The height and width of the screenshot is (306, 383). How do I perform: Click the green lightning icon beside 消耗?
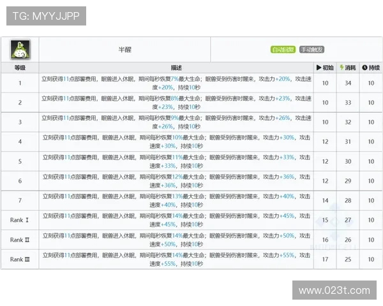click(342, 68)
